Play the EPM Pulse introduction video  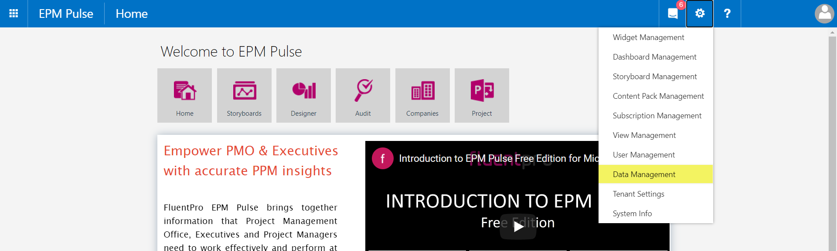tap(518, 227)
